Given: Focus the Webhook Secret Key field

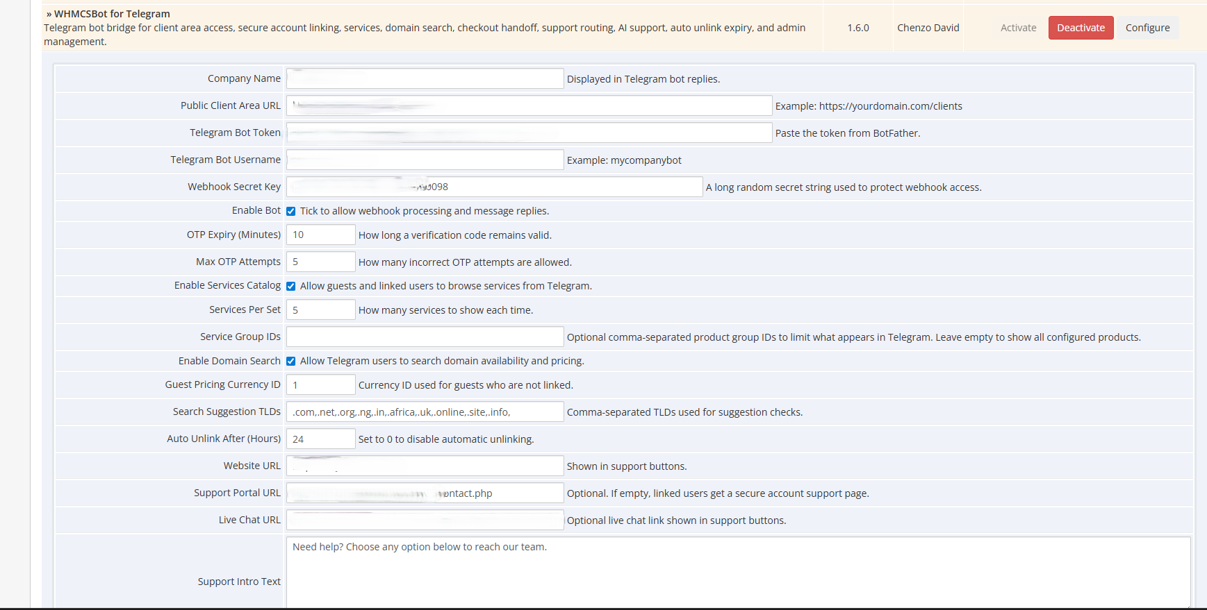Looking at the screenshot, I should point(494,187).
